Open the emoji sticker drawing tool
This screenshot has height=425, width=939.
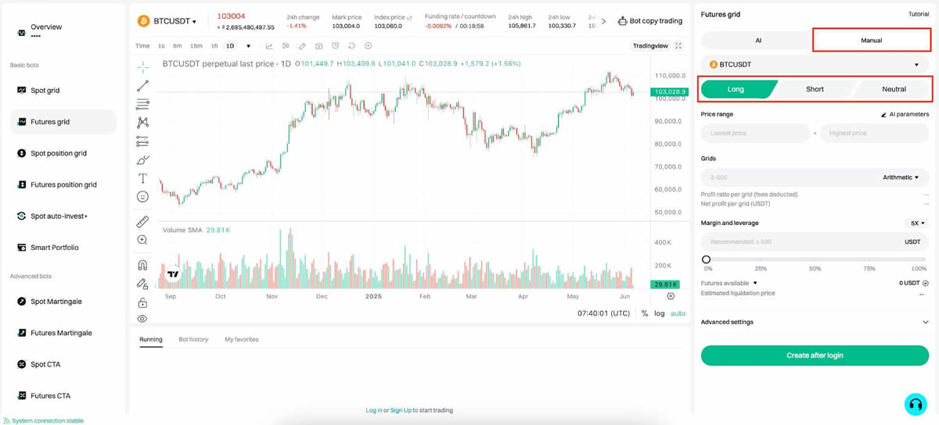[x=142, y=197]
